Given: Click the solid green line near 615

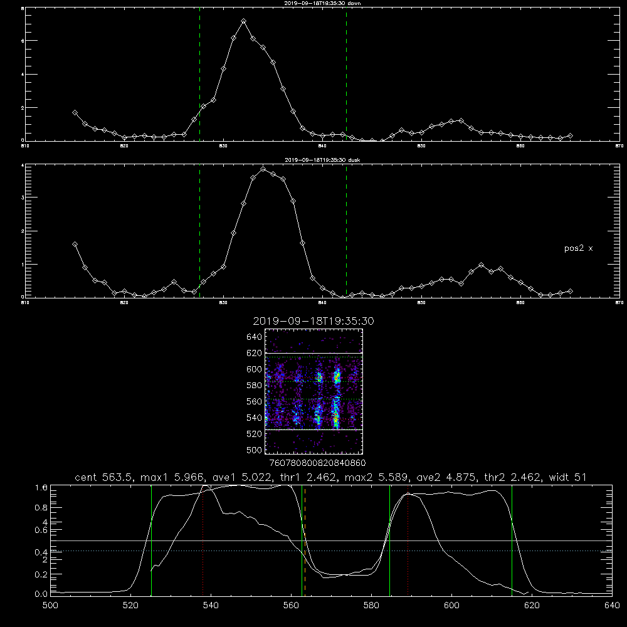Looking at the screenshot, I should (512, 540).
